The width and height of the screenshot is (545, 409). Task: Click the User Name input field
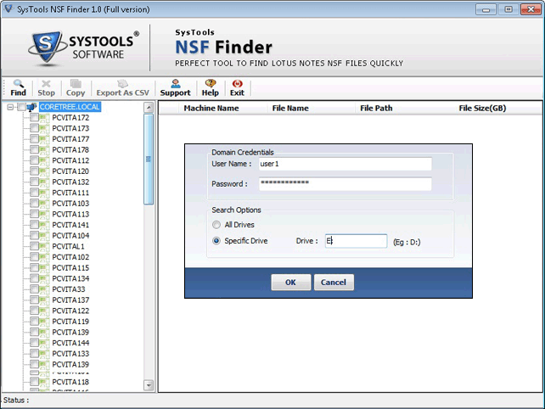[x=346, y=164]
